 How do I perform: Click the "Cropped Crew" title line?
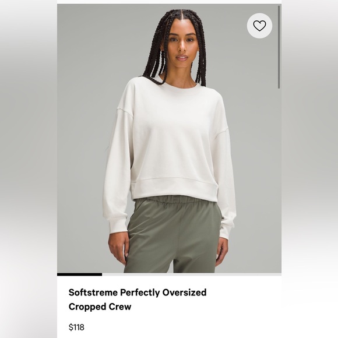100,307
